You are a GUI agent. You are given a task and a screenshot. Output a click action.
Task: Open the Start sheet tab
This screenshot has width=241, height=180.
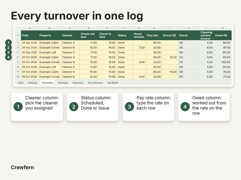coord(21,83)
